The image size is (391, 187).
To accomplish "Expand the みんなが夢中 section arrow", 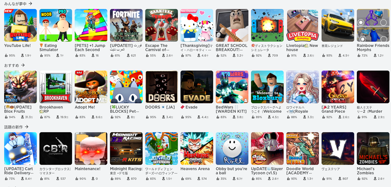I will click(30, 3).
